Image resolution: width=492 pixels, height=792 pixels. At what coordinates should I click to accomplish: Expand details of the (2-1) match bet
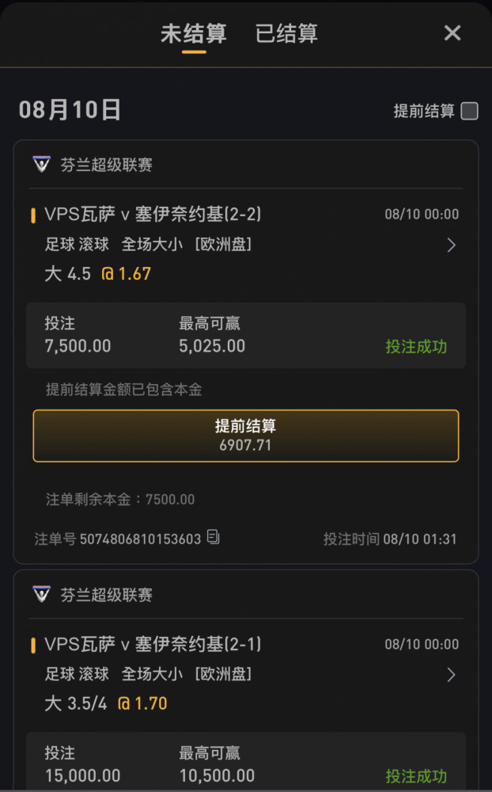click(x=451, y=675)
